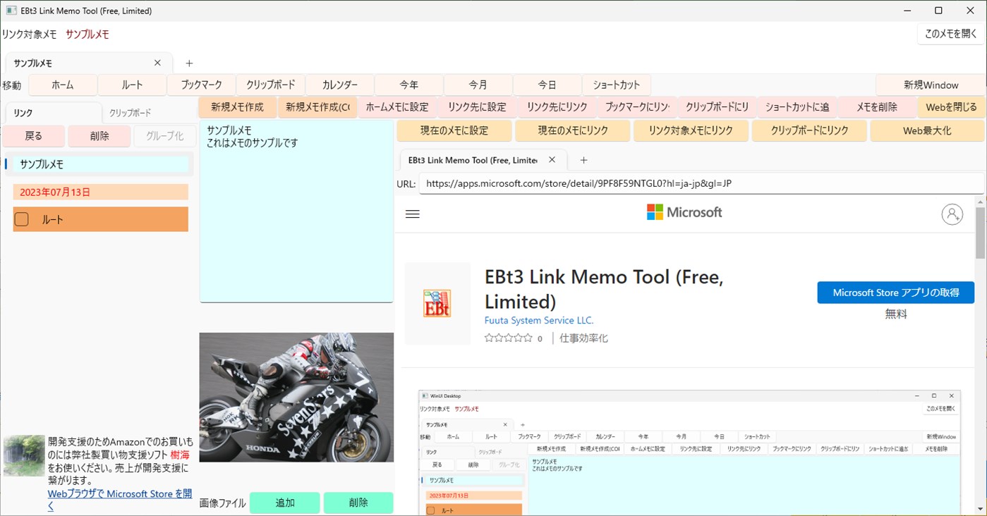Click 追加 to add an image file
Viewport: 987px width, 516px height.
click(284, 503)
